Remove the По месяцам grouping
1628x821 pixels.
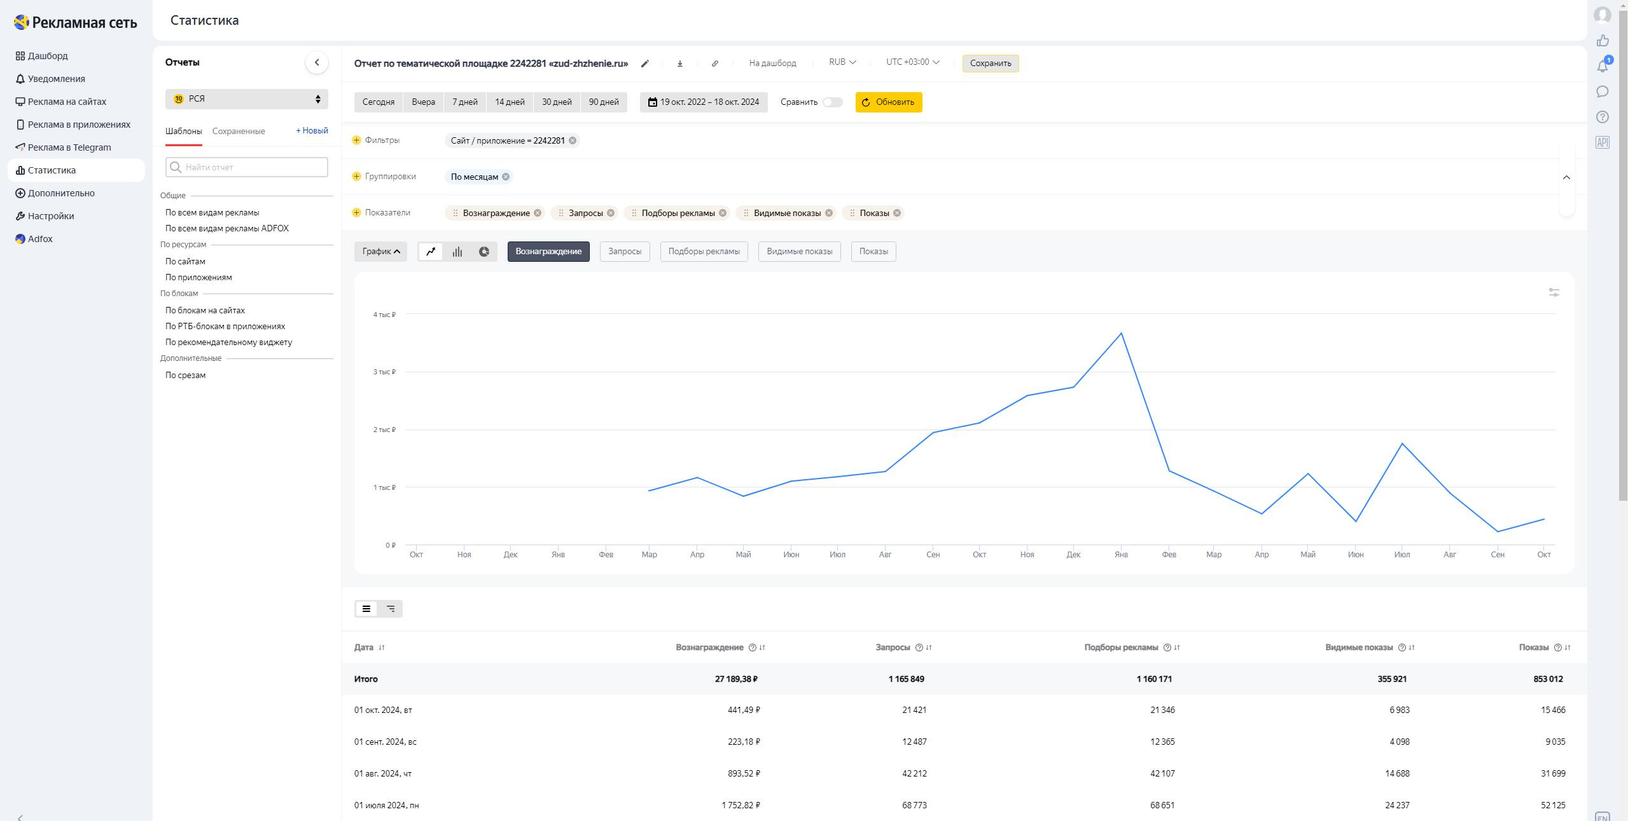pyautogui.click(x=506, y=177)
